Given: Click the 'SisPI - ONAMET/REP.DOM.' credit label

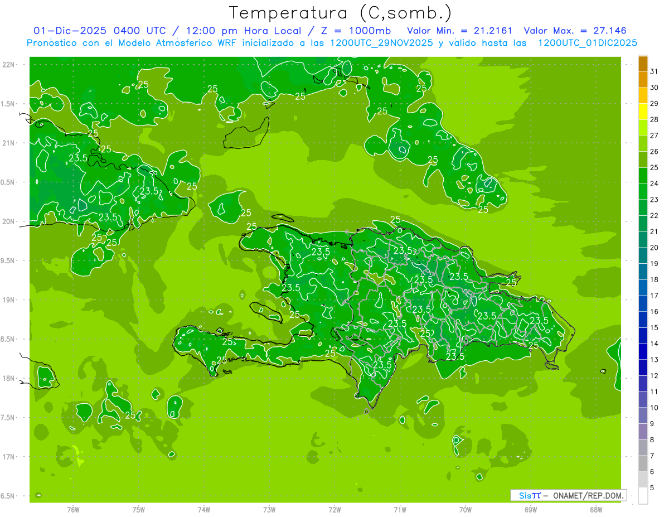Looking at the screenshot, I should [x=568, y=495].
